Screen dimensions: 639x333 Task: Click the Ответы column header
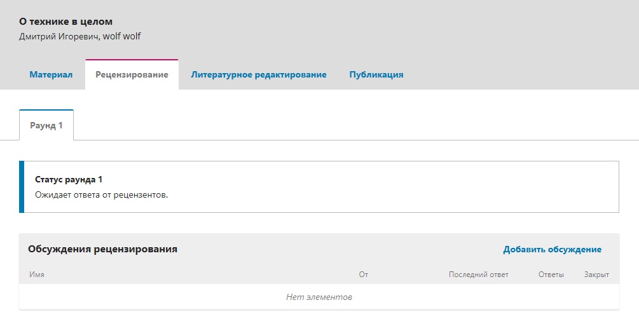click(551, 275)
